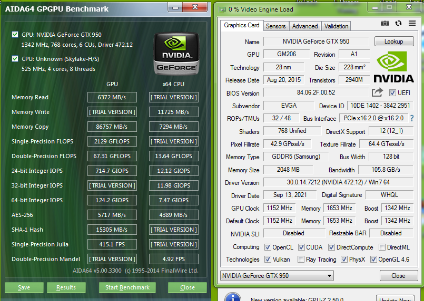Image resolution: width=424 pixels, height=301 pixels.
Task: Click the GPU SHA-1 Hash value 15305 MB/s
Action: pos(112,230)
